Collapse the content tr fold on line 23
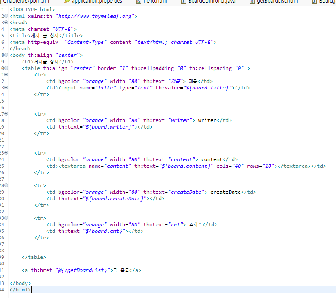This screenshot has width=336, height=298. pos(7,153)
